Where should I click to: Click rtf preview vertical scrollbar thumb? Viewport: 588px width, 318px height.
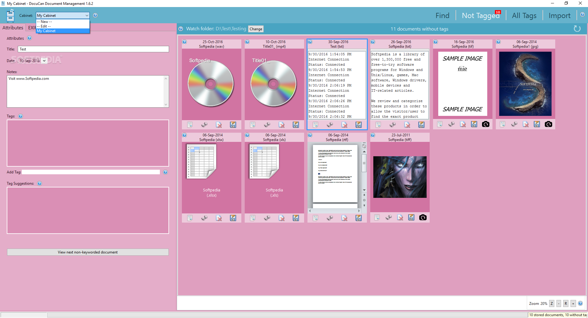(x=364, y=163)
